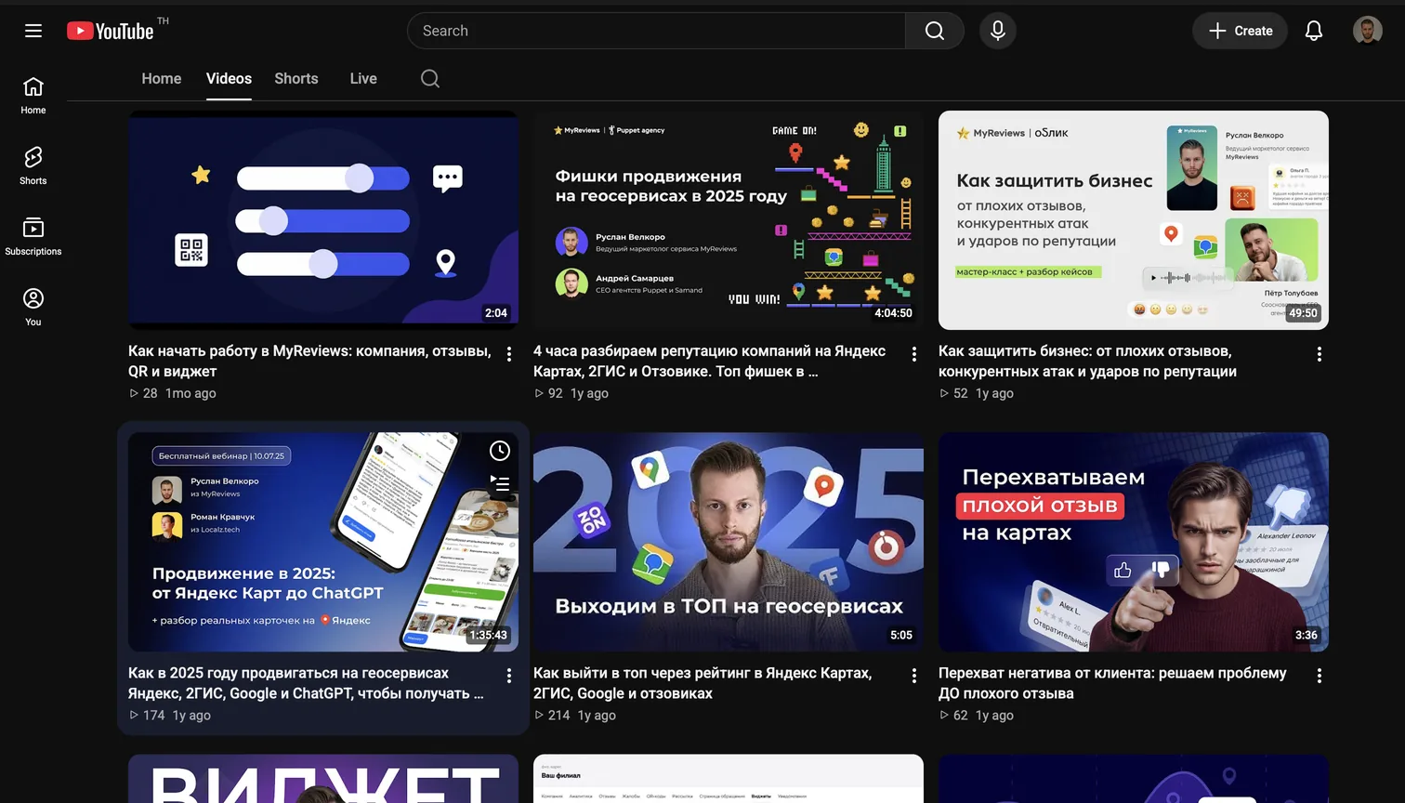Start voice search with microphone

[998, 31]
